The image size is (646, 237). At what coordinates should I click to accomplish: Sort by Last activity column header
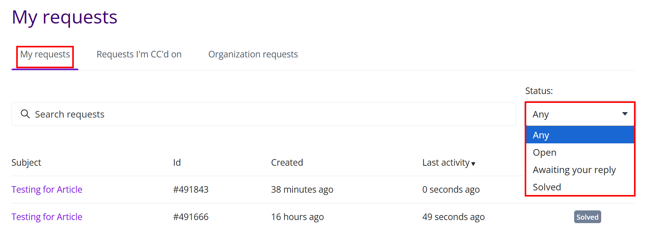click(x=446, y=163)
